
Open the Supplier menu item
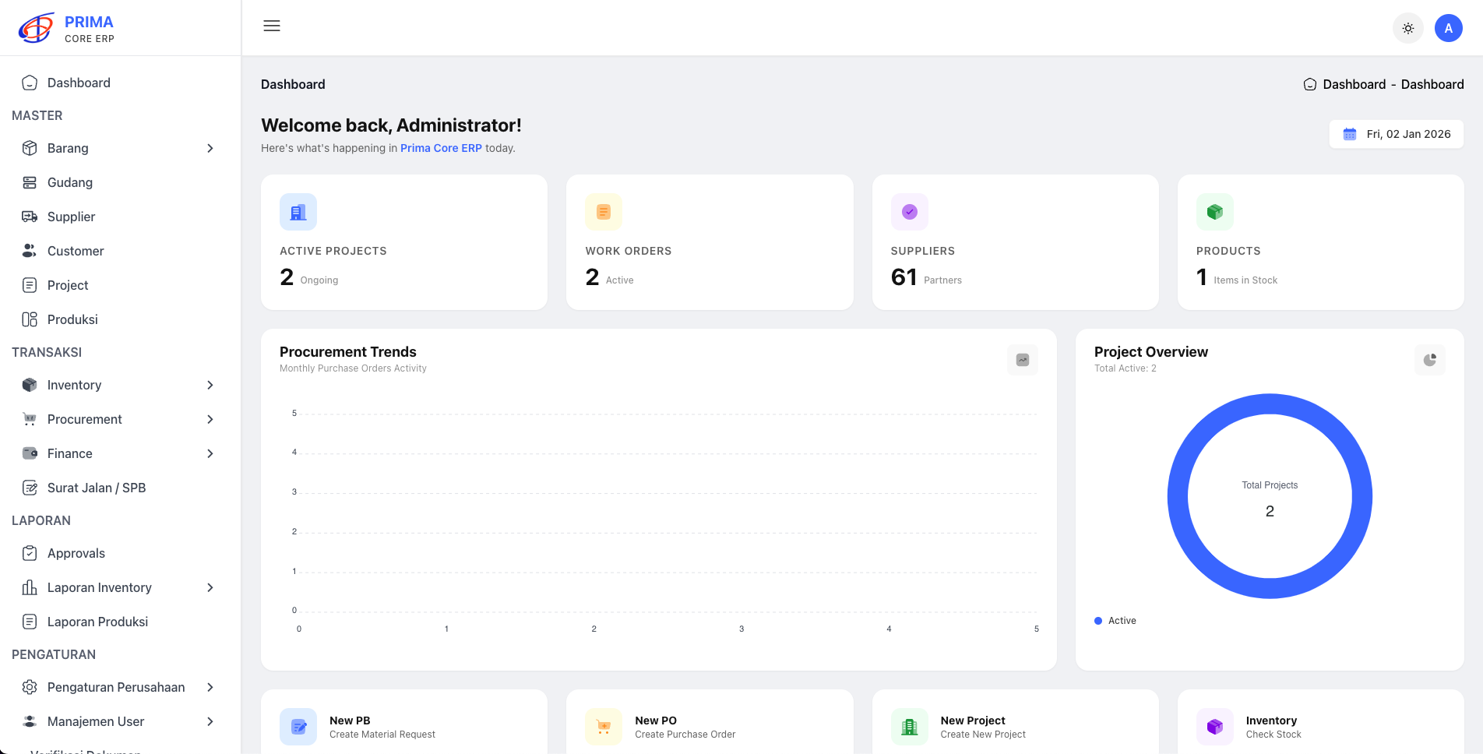pos(120,217)
